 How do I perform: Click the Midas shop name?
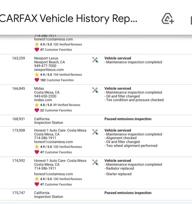[39, 88]
